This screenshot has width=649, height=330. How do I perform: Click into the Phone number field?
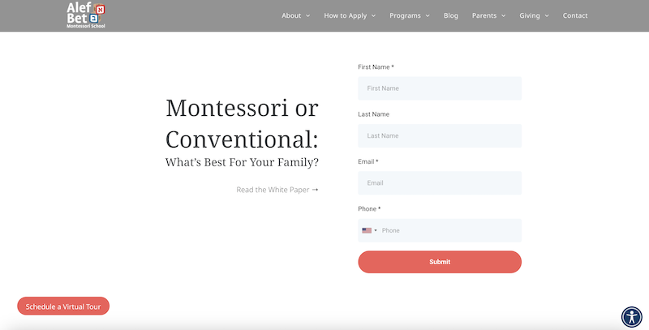[x=449, y=230]
